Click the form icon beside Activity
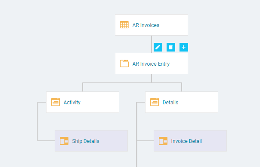The height and width of the screenshot is (167, 260). 56,102
